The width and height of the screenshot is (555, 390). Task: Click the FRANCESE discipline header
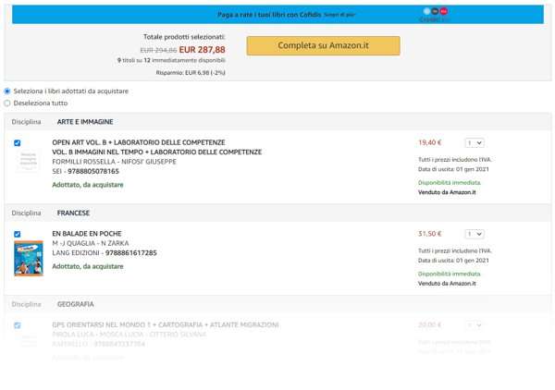click(x=73, y=213)
